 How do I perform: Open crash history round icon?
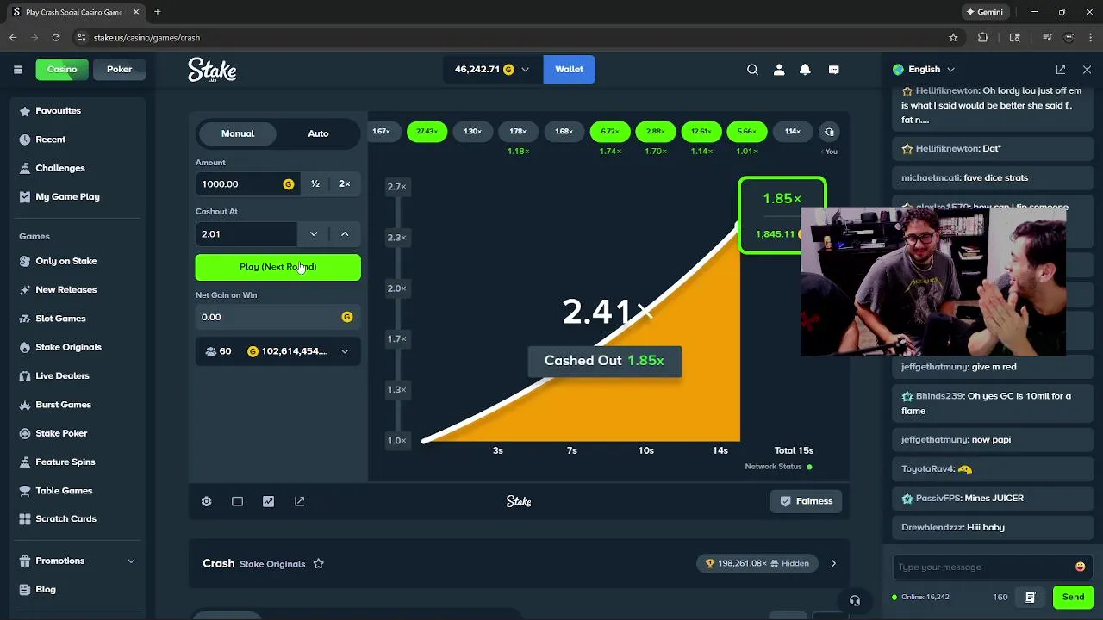click(829, 132)
